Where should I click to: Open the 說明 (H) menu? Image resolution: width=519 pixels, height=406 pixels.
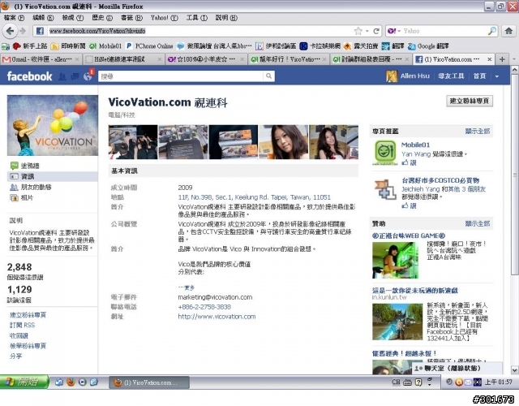(226, 18)
